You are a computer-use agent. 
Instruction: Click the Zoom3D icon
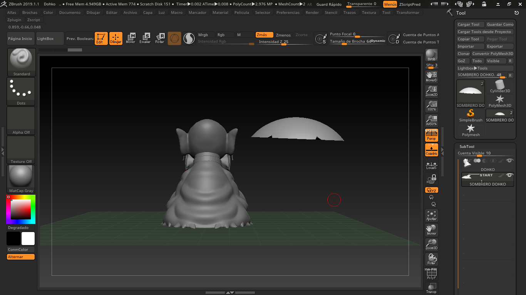click(431, 245)
